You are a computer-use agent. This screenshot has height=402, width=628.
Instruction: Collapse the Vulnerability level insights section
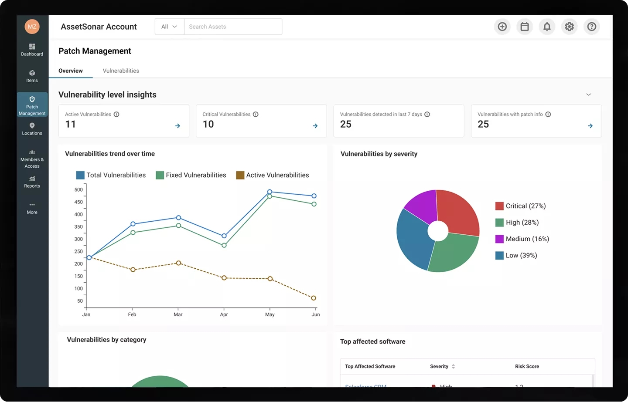(588, 95)
